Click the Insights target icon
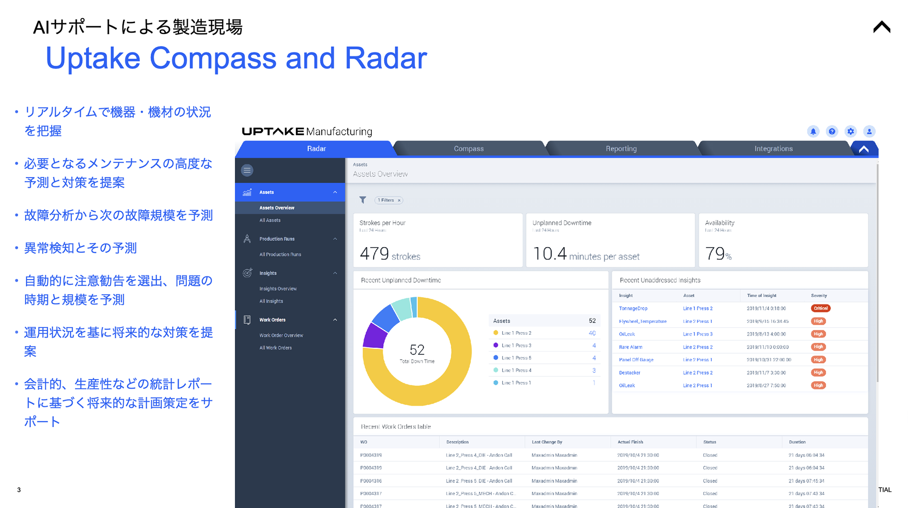 click(247, 273)
